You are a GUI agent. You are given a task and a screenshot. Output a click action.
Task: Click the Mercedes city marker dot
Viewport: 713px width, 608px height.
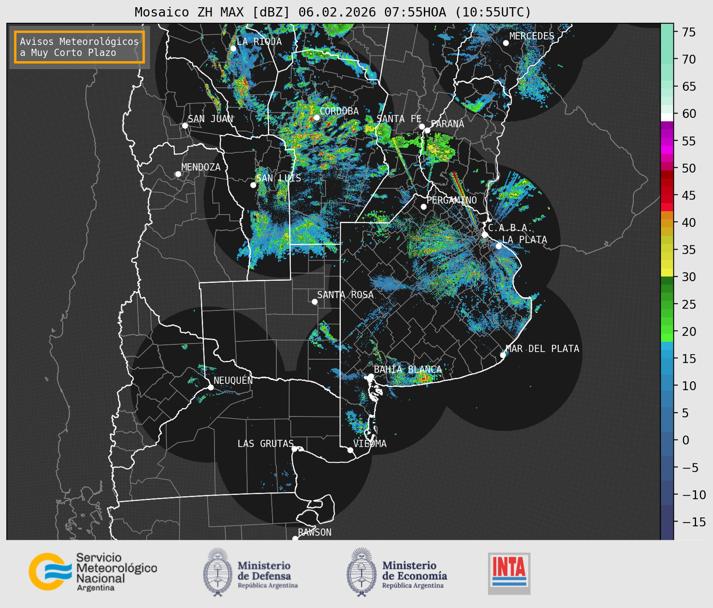click(506, 43)
